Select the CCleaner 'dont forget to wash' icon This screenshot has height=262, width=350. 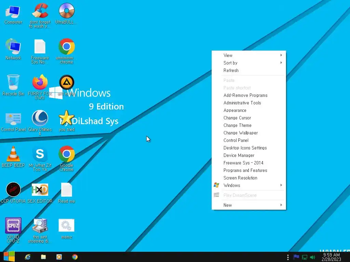[x=40, y=16]
